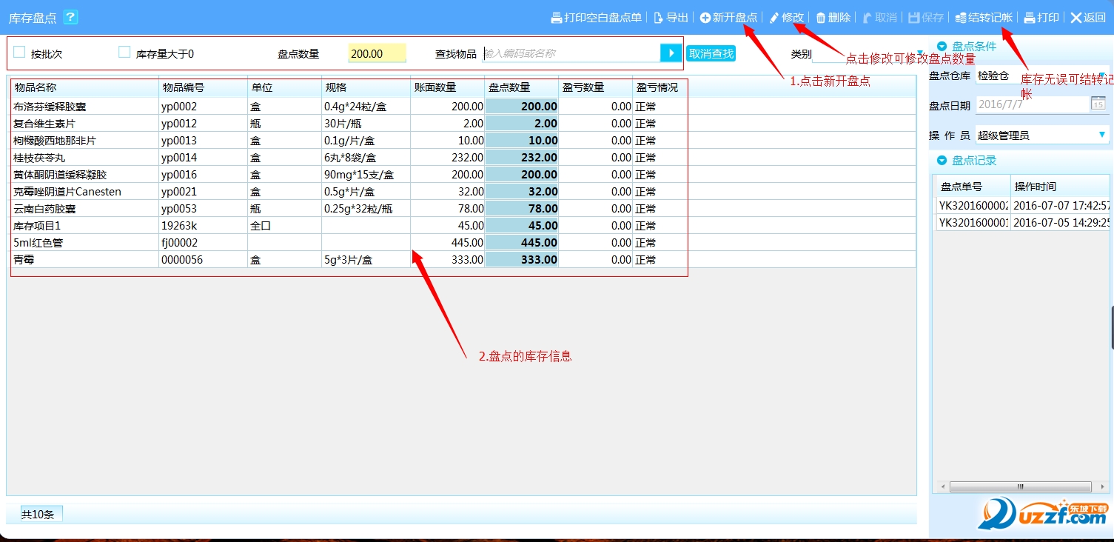Click the 取消 cancel toolbar button
This screenshot has width=1114, height=542.
880,17
